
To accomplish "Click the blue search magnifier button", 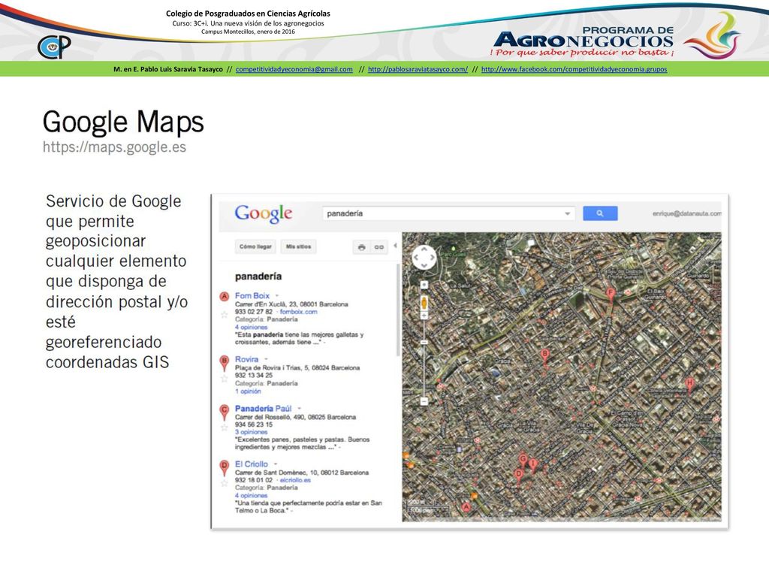I will [600, 213].
